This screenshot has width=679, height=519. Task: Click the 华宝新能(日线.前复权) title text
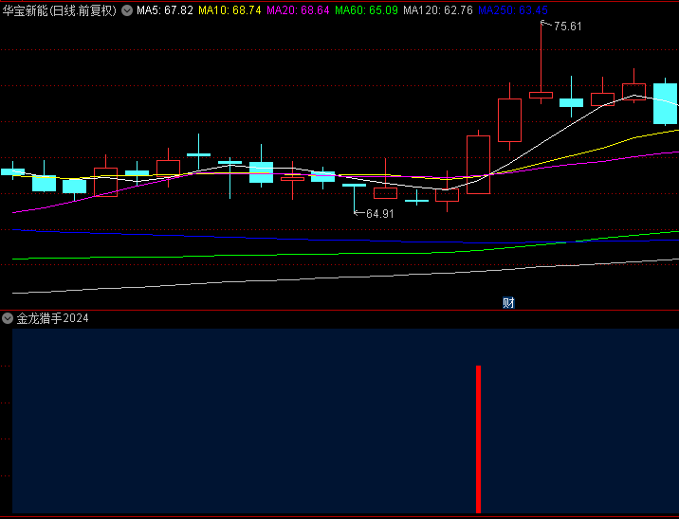(x=59, y=10)
